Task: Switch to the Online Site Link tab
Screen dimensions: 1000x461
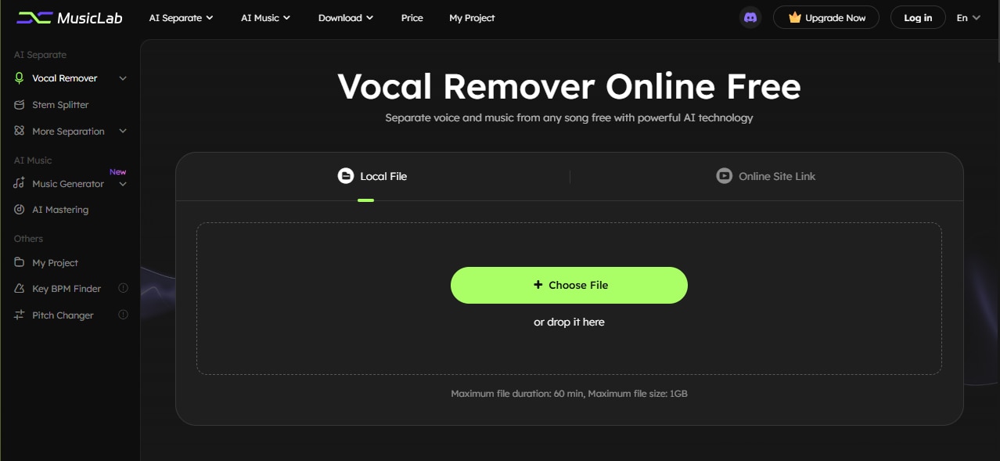Action: pyautogui.click(x=765, y=175)
